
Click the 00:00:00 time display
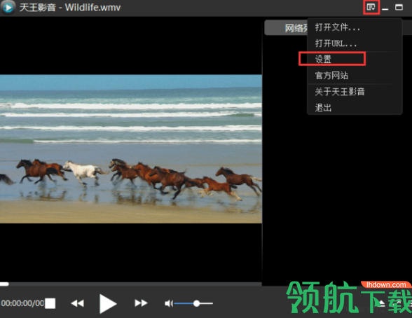tap(22, 303)
